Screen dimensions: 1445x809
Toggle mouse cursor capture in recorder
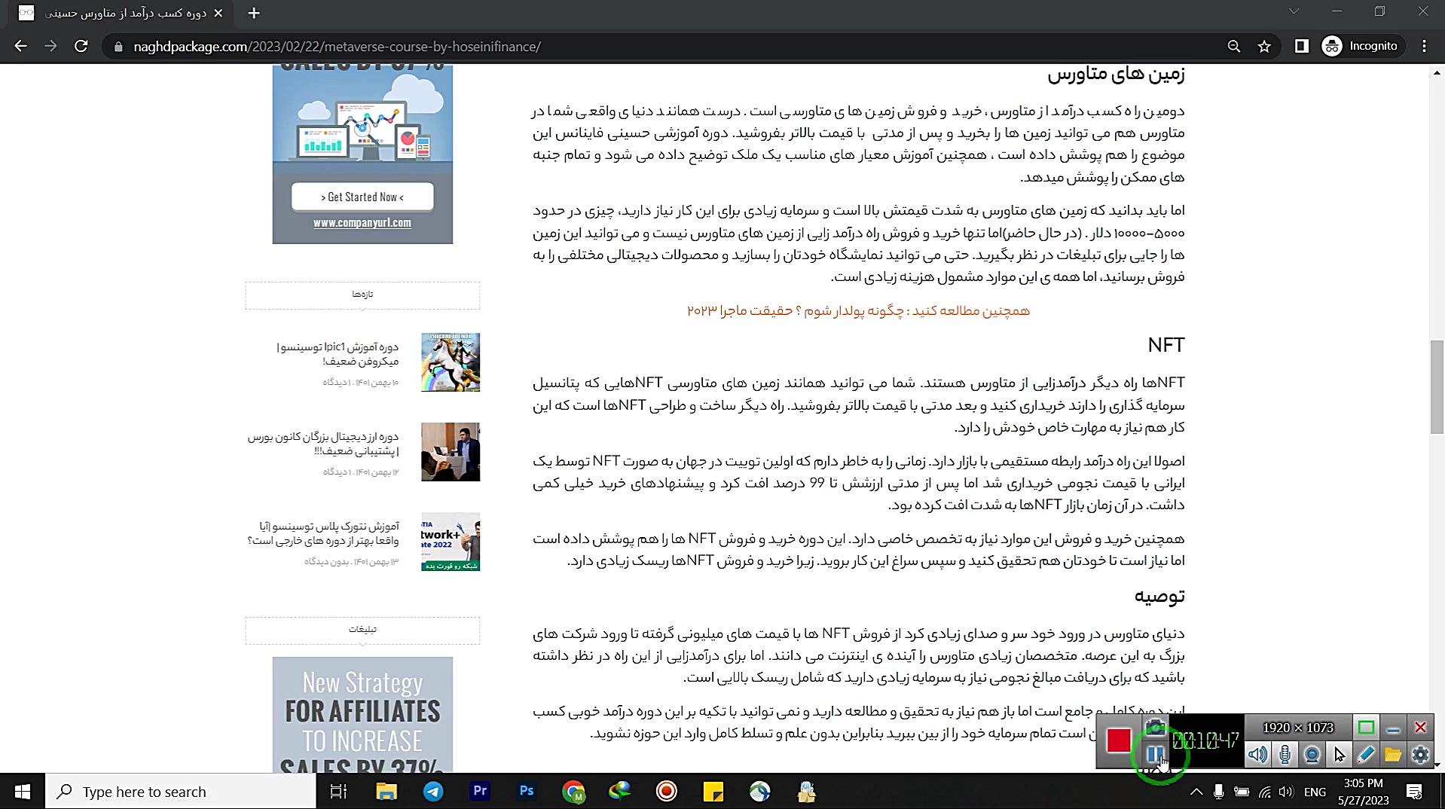point(1339,754)
